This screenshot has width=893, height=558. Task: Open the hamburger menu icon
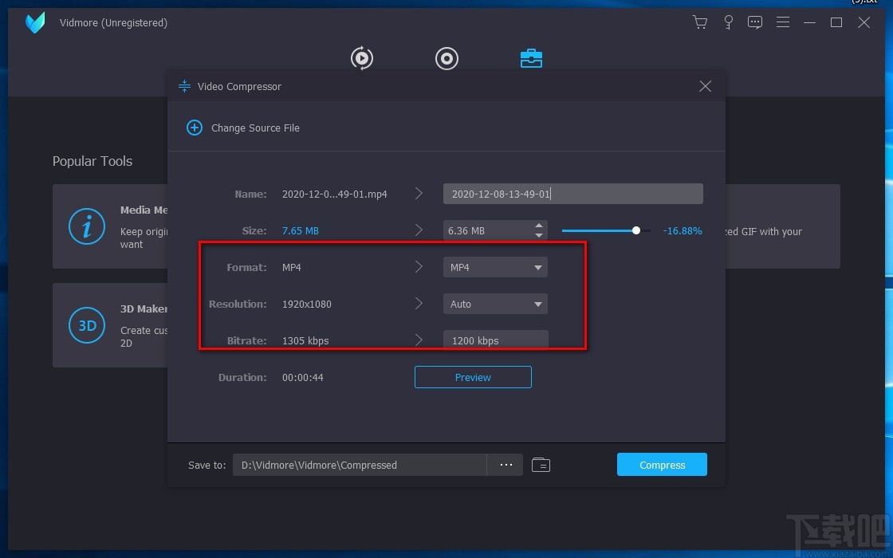[782, 22]
